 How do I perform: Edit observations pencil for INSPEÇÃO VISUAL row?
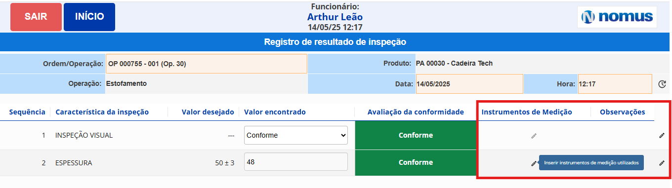point(662,136)
